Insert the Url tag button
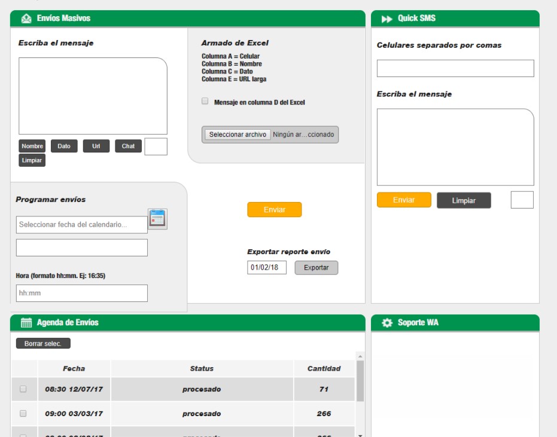 pos(96,146)
